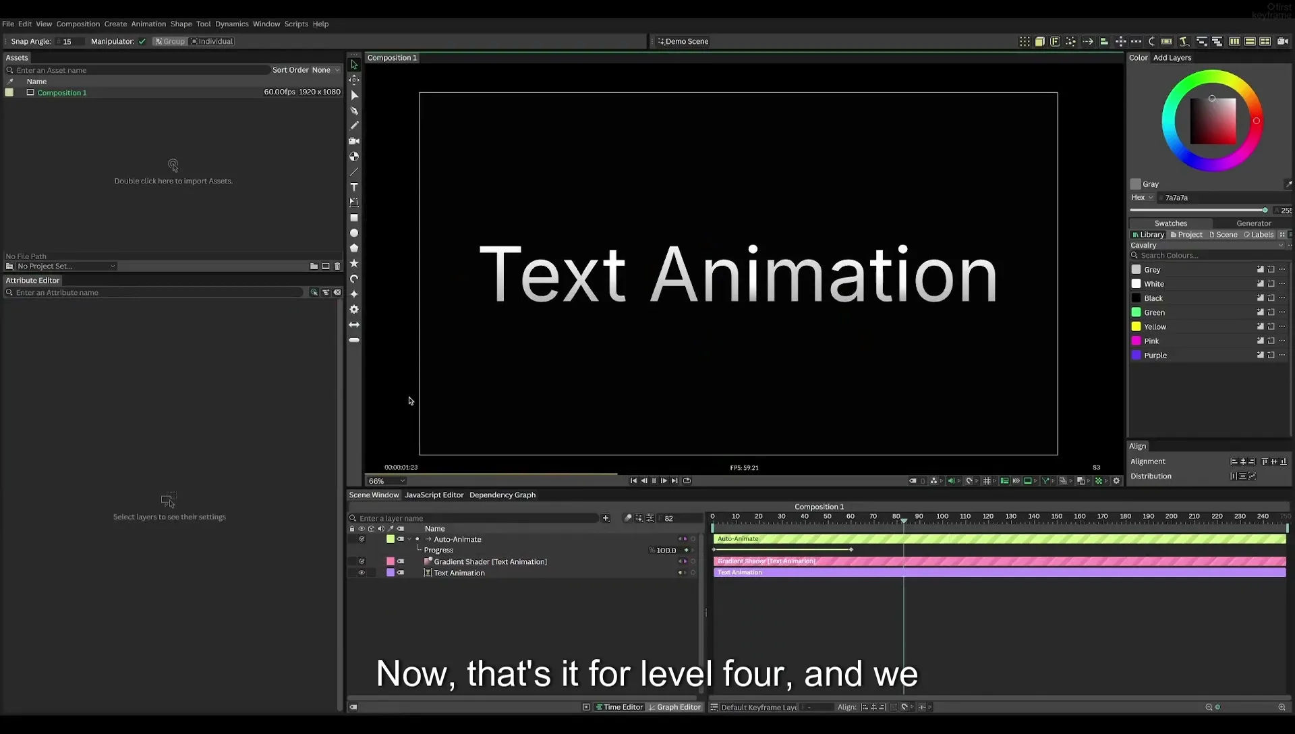Select the Camera tool in the toolbar
The image size is (1295, 734).
354,141
